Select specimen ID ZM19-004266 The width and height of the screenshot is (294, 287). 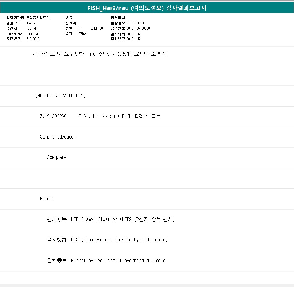[53, 116]
